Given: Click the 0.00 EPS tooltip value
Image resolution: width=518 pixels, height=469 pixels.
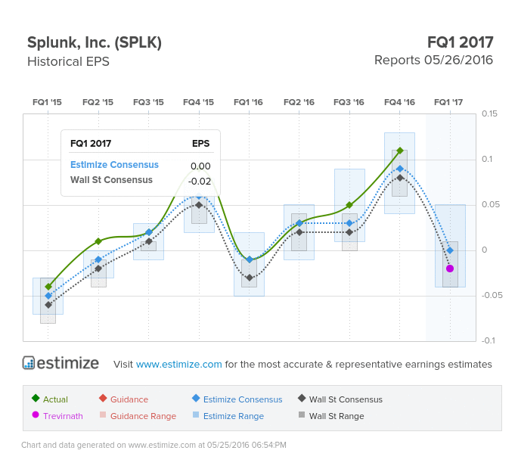Looking at the screenshot, I should coord(200,166).
